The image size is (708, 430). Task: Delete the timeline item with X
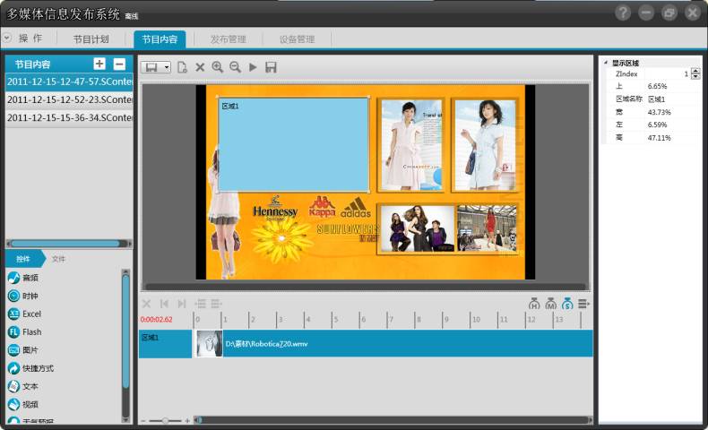146,304
